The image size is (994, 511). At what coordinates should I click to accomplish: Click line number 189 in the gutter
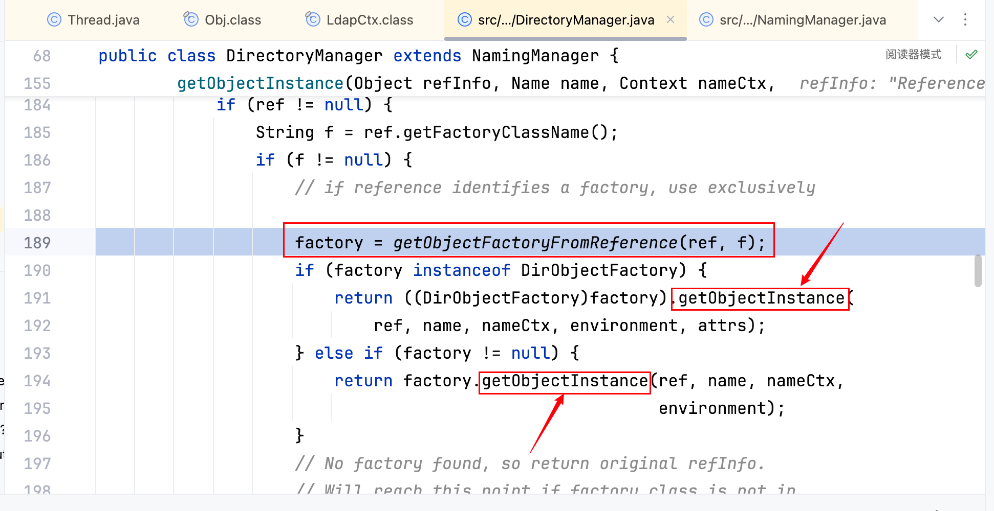point(37,243)
